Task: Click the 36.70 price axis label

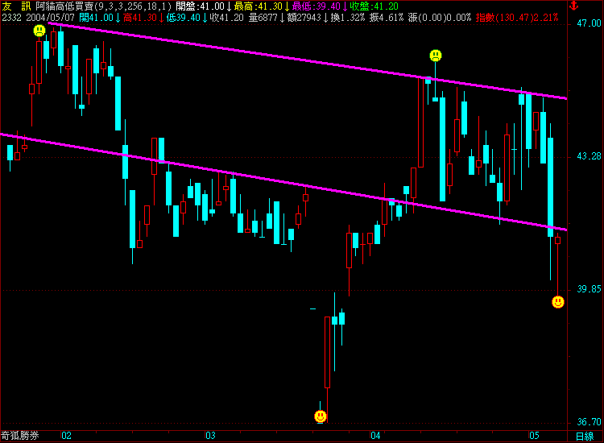Action: click(589, 422)
